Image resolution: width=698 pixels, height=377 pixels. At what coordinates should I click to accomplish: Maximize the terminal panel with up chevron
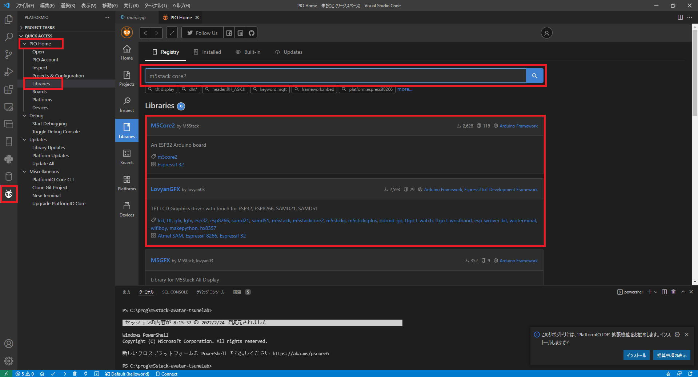[x=683, y=292]
